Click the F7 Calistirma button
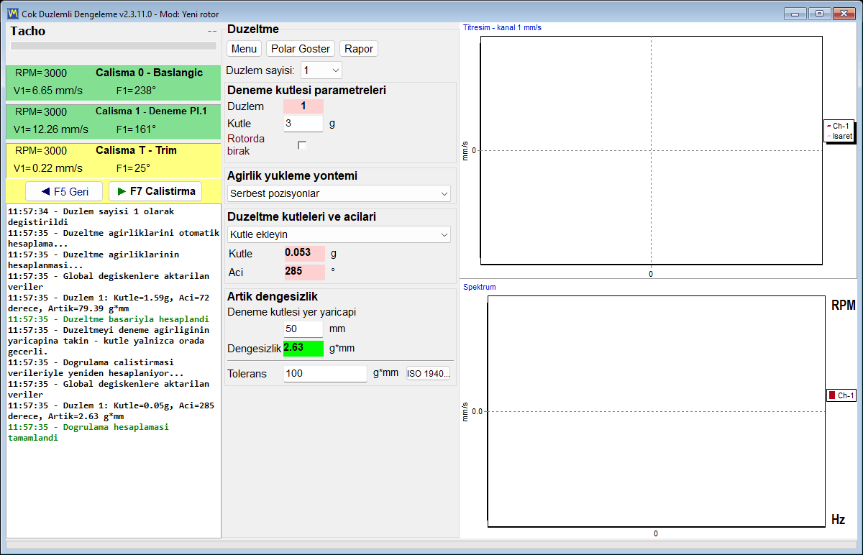Screen dimensions: 863x555 [x=155, y=191]
